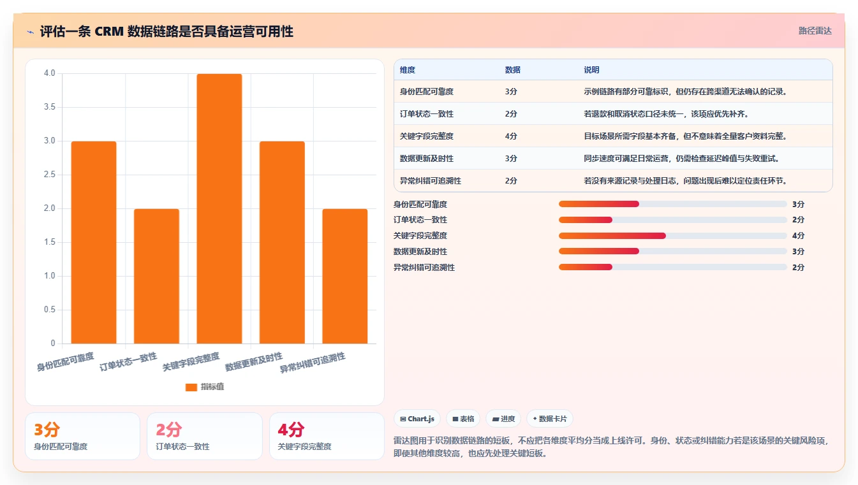Image resolution: width=858 pixels, height=485 pixels.
Task: Open the 2分 订单状态一致性 data card
Action: tap(204, 436)
